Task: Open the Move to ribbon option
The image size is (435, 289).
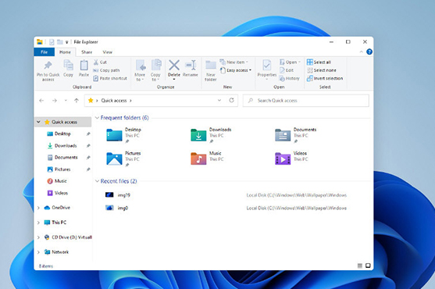Action: click(140, 70)
